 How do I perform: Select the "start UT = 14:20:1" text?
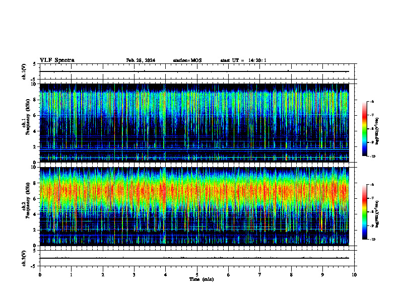point(243,60)
